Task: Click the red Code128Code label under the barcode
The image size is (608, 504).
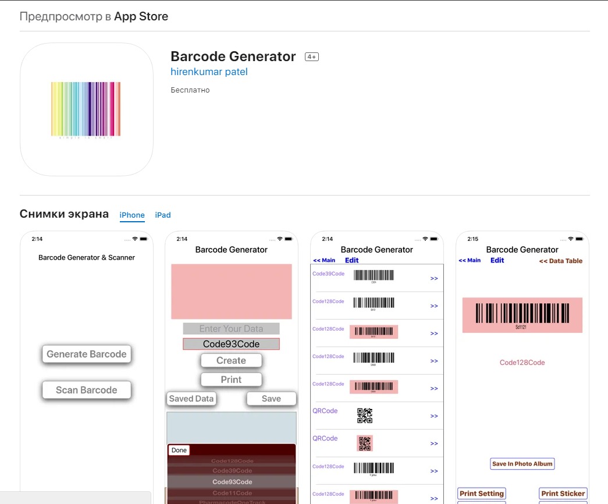Action: tap(522, 363)
